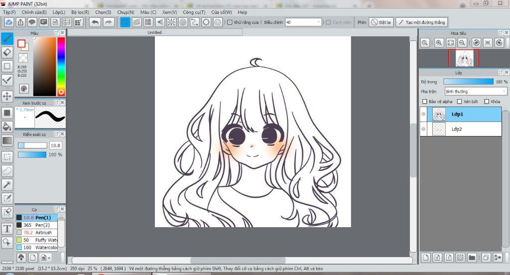Open the Chỉnh sửa(E) menu
Viewport: 510px width, 275px height.
tap(34, 12)
